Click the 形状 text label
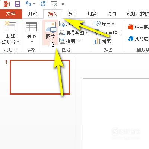Screen dimensions: 149x149 click(106, 24)
